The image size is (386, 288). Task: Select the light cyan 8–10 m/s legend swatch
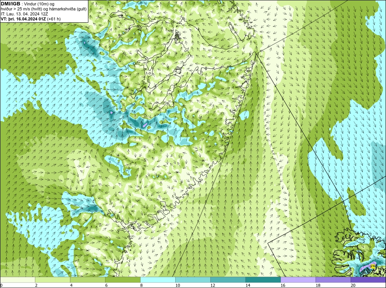[158, 280]
